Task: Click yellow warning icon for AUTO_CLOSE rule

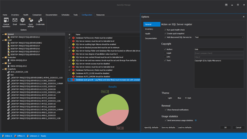Action: pos(73,73)
